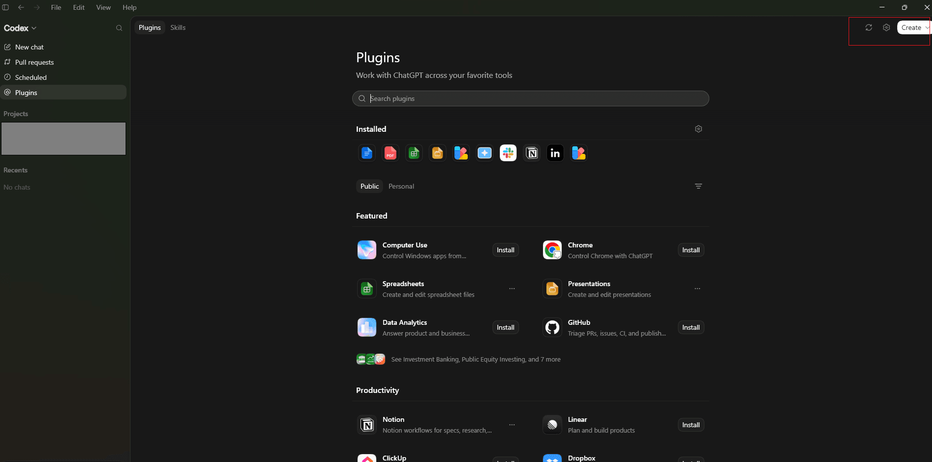Open the installed LinkedIn plugin icon

[555, 153]
